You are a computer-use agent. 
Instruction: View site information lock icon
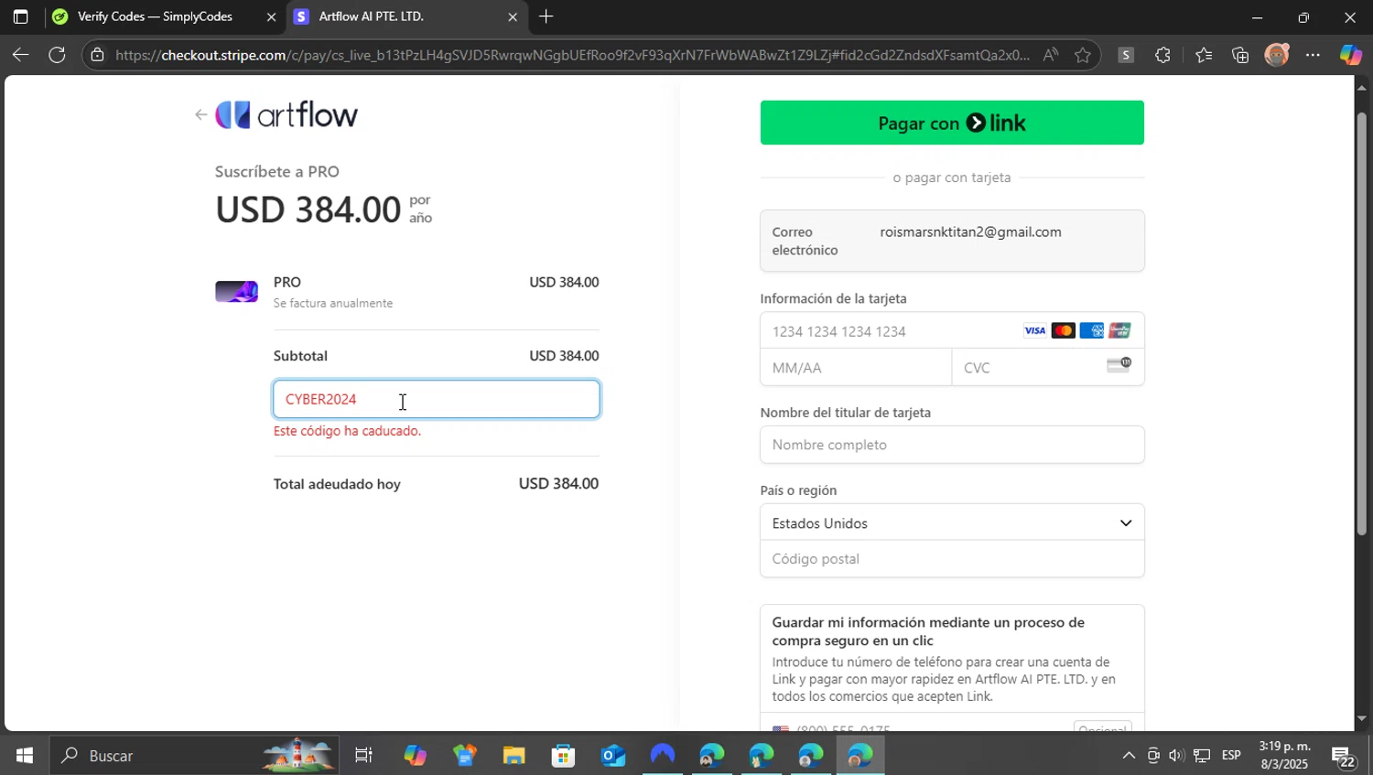click(97, 55)
